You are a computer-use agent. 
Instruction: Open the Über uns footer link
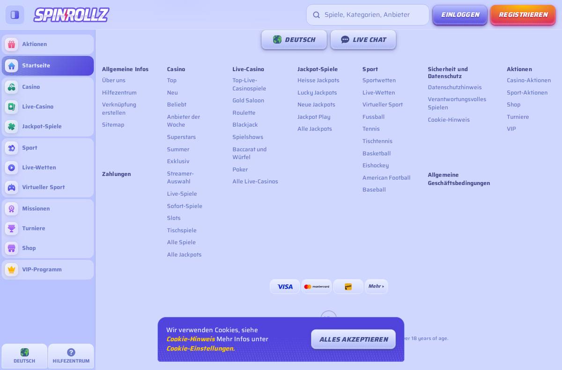pyautogui.click(x=114, y=81)
